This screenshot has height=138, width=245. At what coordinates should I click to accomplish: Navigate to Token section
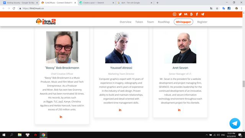(139, 22)
